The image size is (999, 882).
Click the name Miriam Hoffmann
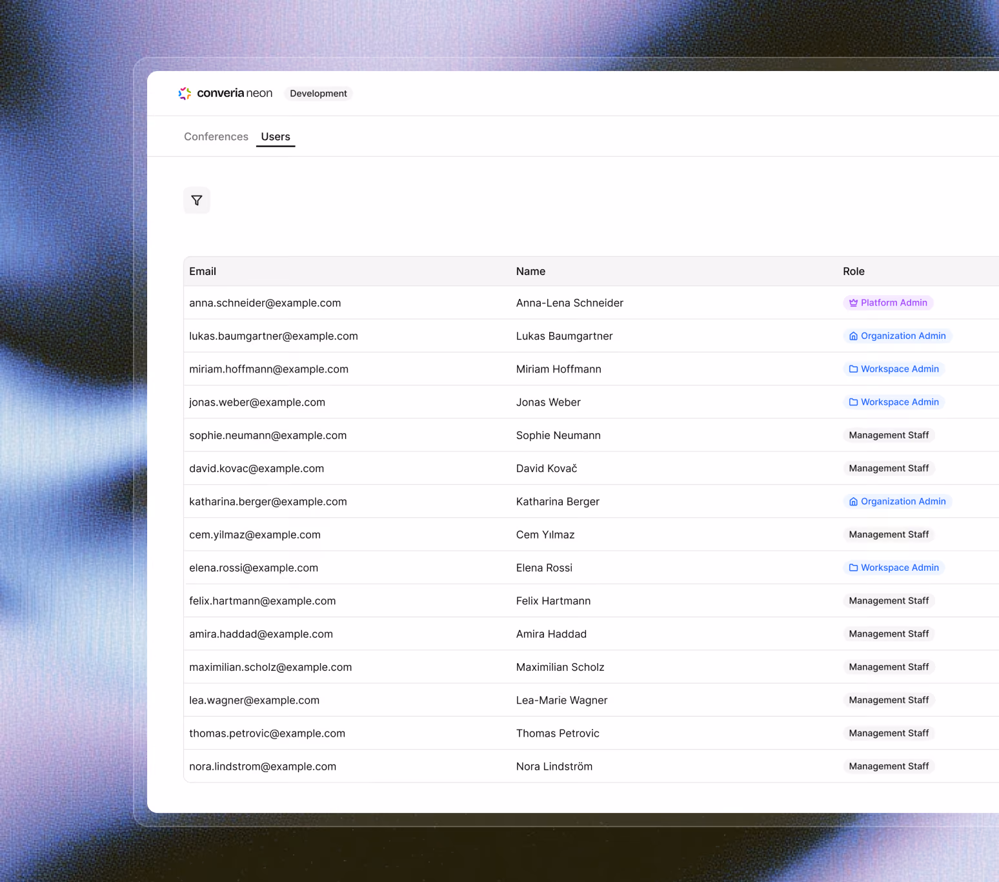[559, 369]
